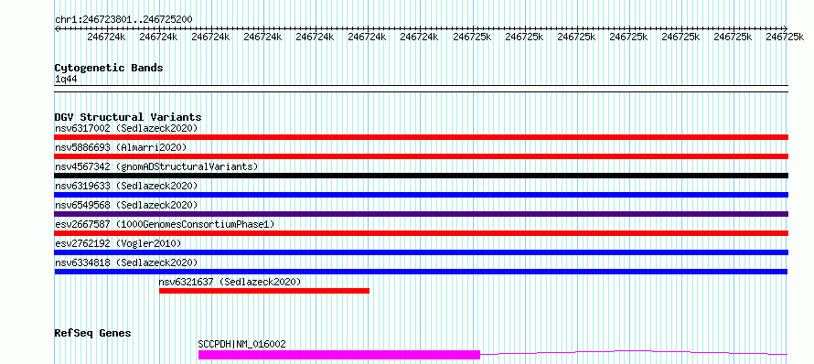
Task: Select the short red bar for nsv6321637
Action: pos(264,291)
